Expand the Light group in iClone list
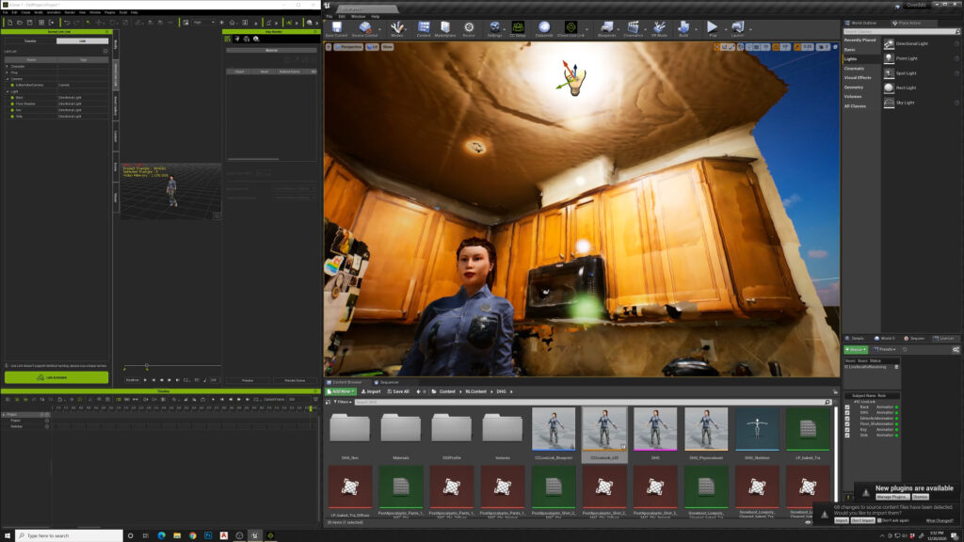 coord(8,91)
